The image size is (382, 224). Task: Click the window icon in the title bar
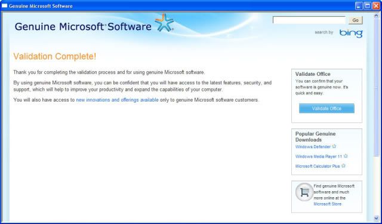[4, 6]
